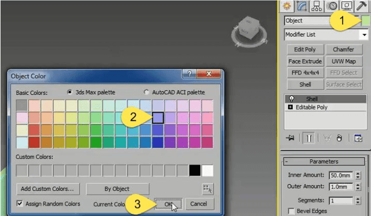Apply the Face Extrude modifier

point(305,61)
